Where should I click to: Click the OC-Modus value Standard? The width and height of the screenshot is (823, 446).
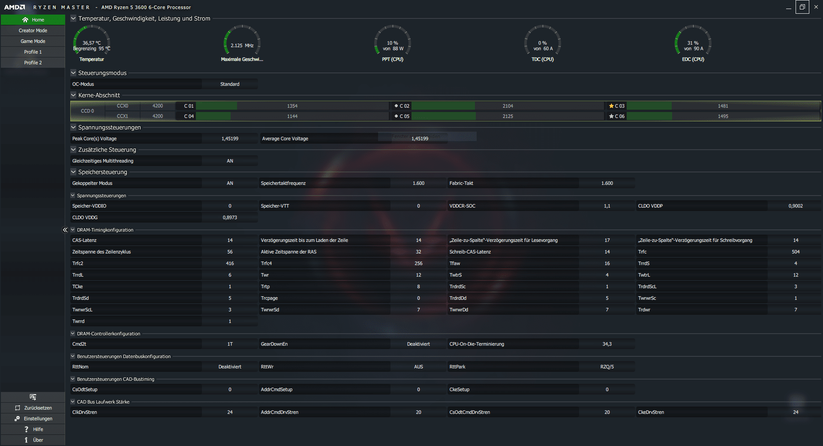point(230,84)
